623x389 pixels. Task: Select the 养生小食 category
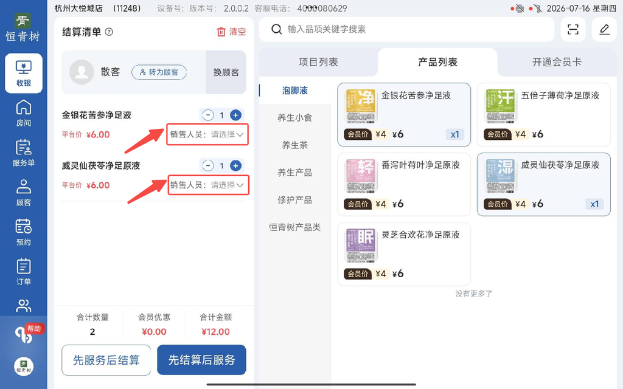[x=295, y=118]
